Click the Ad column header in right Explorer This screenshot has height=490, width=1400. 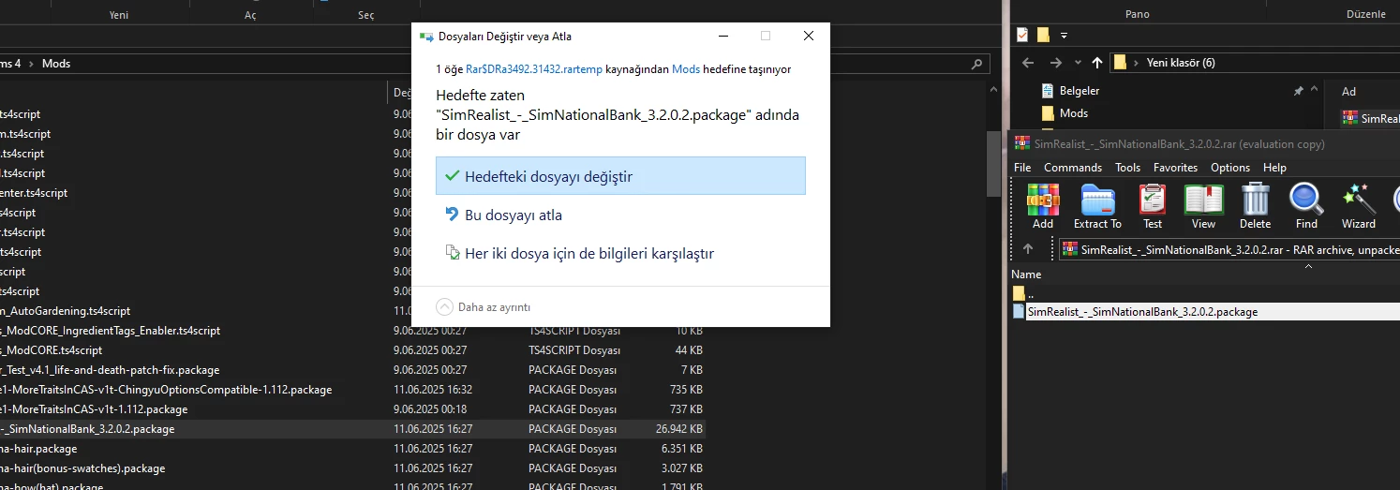1348,92
